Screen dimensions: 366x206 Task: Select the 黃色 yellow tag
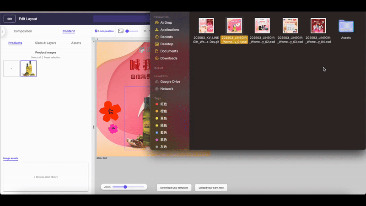point(161,119)
